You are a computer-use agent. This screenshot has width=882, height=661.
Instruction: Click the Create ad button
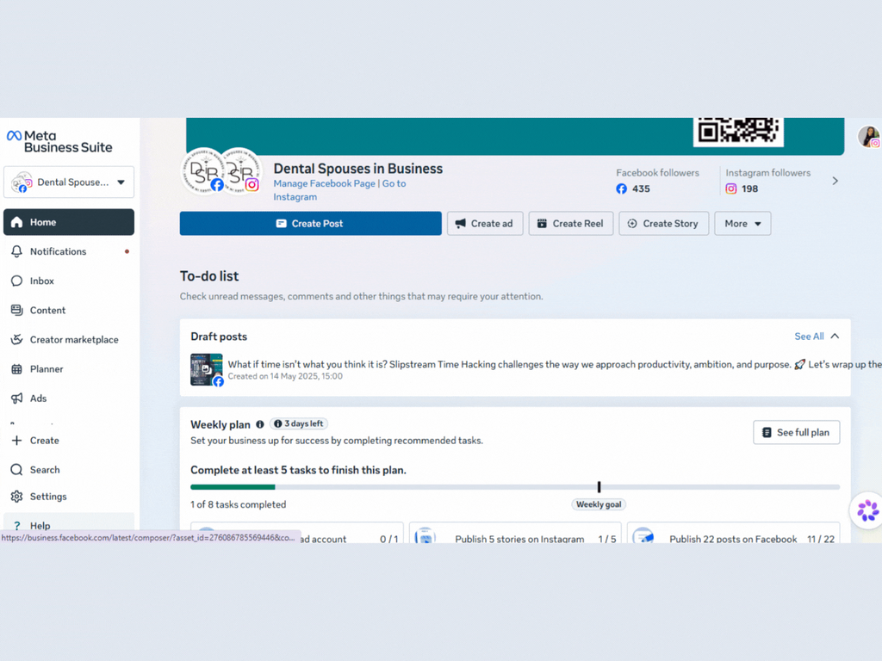click(x=485, y=223)
